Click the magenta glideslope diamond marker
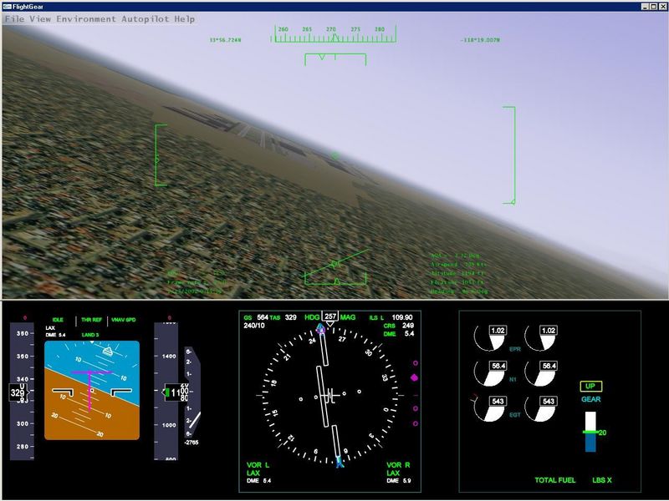The image size is (669, 501). click(x=413, y=378)
